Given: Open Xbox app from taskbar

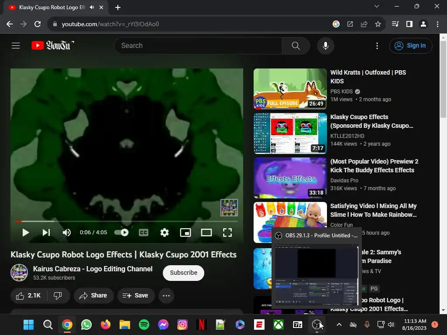Looking at the screenshot, I should pyautogui.click(x=279, y=325).
